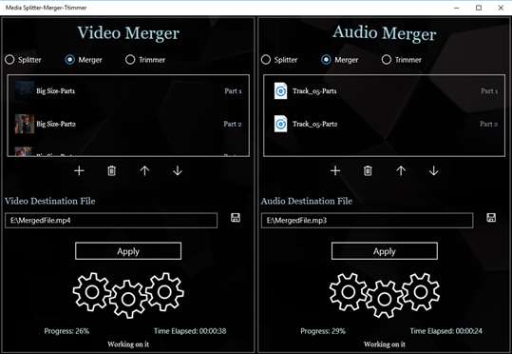Screen dimensions: 512x354
Task: Browse save location for video destination file
Action: 236,218
